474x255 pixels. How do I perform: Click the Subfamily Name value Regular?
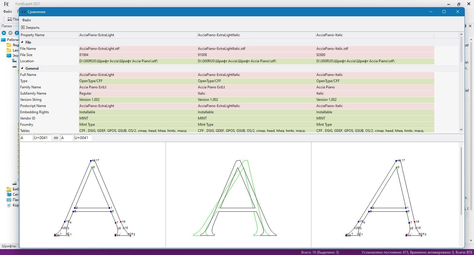(x=85, y=93)
